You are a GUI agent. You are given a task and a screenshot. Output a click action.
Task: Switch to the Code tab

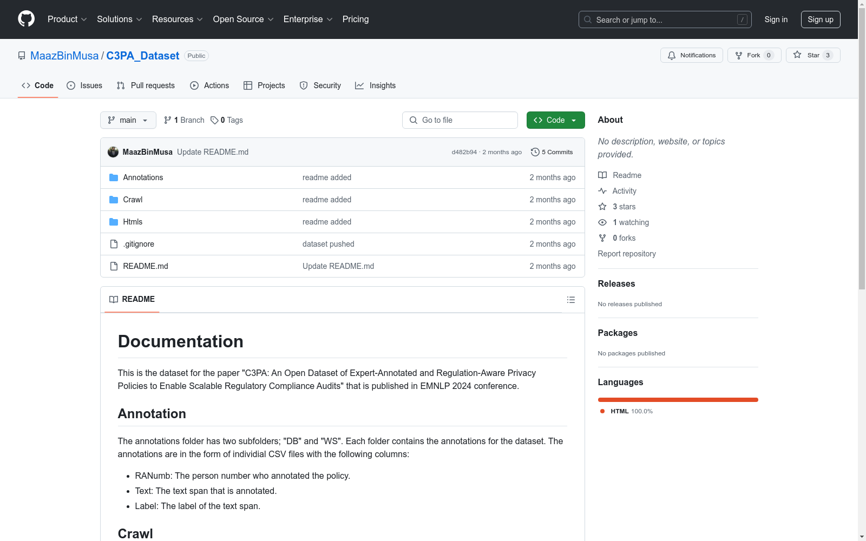[38, 85]
